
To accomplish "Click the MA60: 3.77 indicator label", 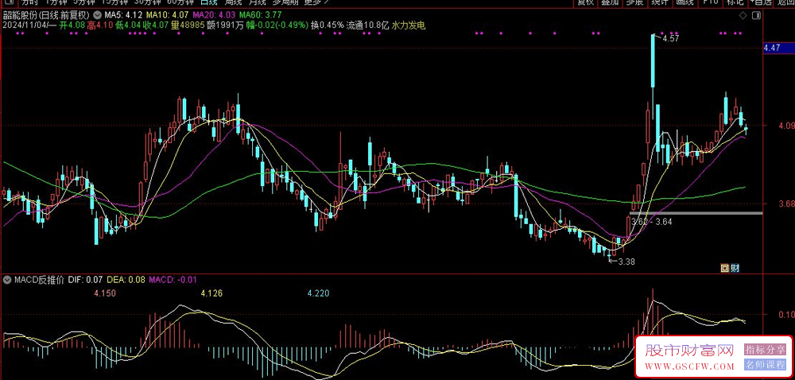I will [261, 15].
